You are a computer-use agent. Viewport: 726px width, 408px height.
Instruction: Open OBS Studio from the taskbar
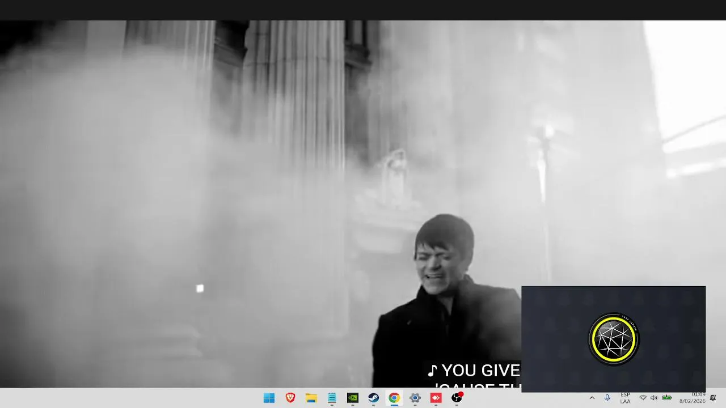457,398
